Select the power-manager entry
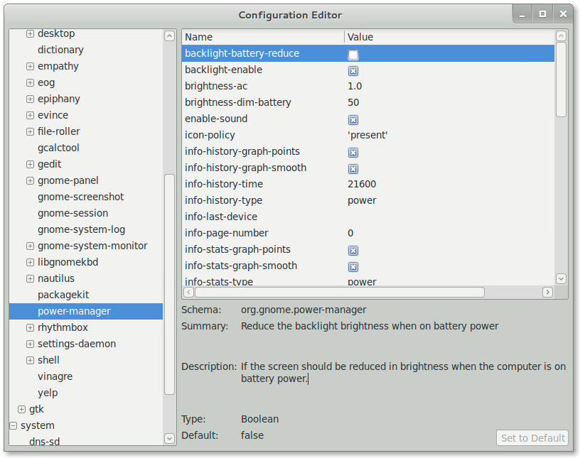Image resolution: width=580 pixels, height=458 pixels. click(86, 311)
